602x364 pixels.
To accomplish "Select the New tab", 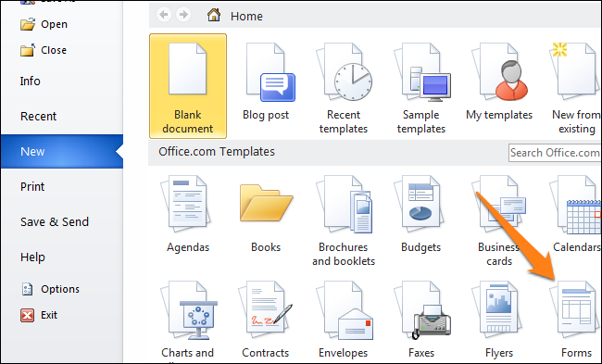I will (61, 151).
